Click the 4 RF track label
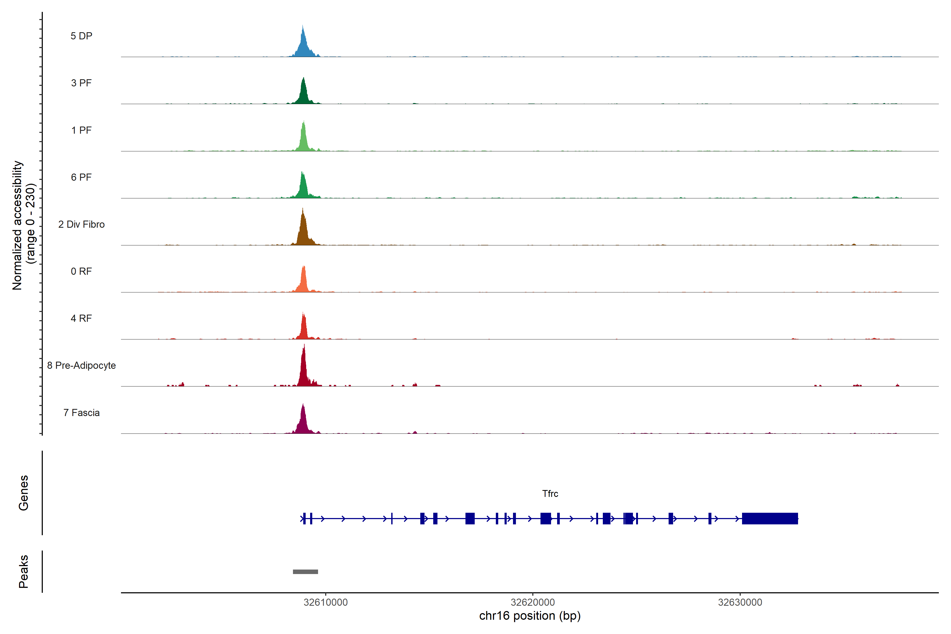The width and height of the screenshot is (951, 634). [81, 318]
